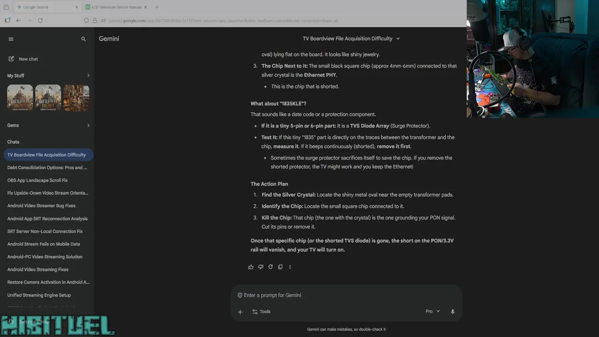Screen dimensions: 599x337
Task: Open the Firefox View icon at tab strip start
Action: pyautogui.click(x=6, y=7)
